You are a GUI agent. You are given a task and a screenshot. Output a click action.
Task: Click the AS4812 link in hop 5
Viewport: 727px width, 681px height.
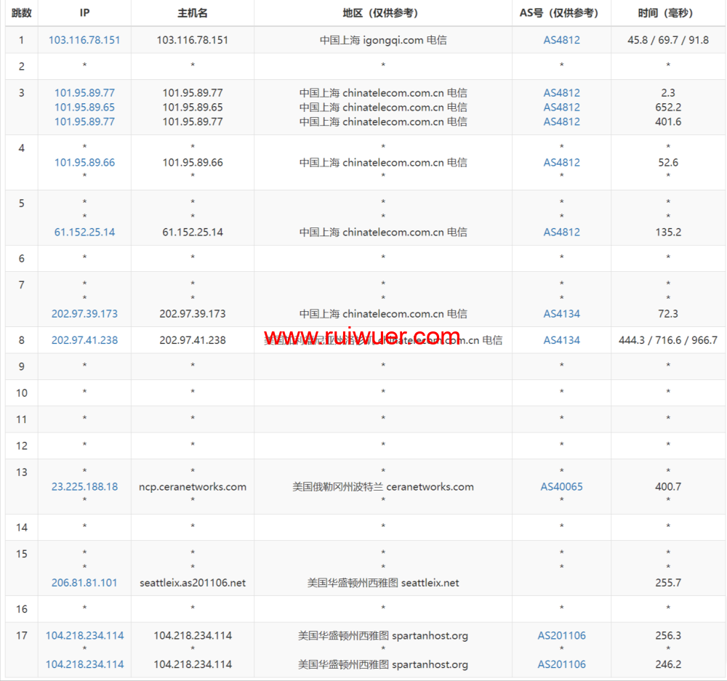pyautogui.click(x=561, y=232)
